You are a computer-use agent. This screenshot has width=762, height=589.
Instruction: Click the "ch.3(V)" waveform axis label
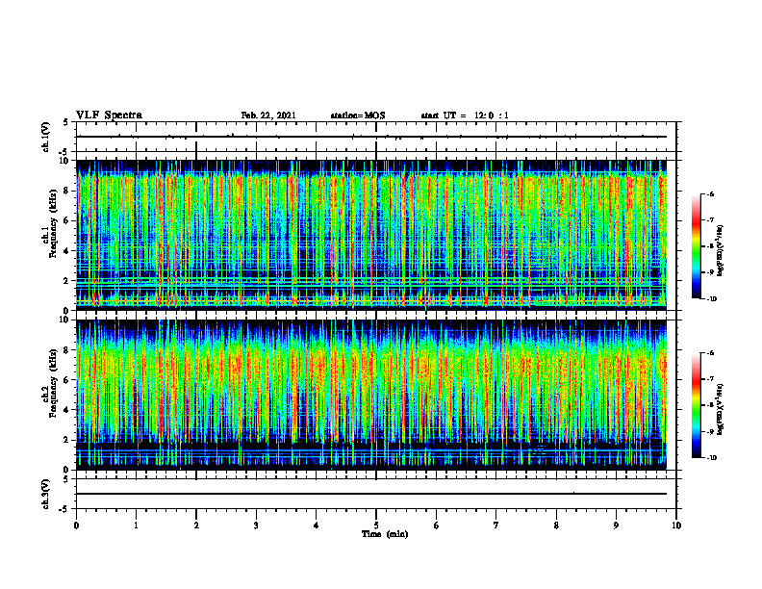pos(45,494)
